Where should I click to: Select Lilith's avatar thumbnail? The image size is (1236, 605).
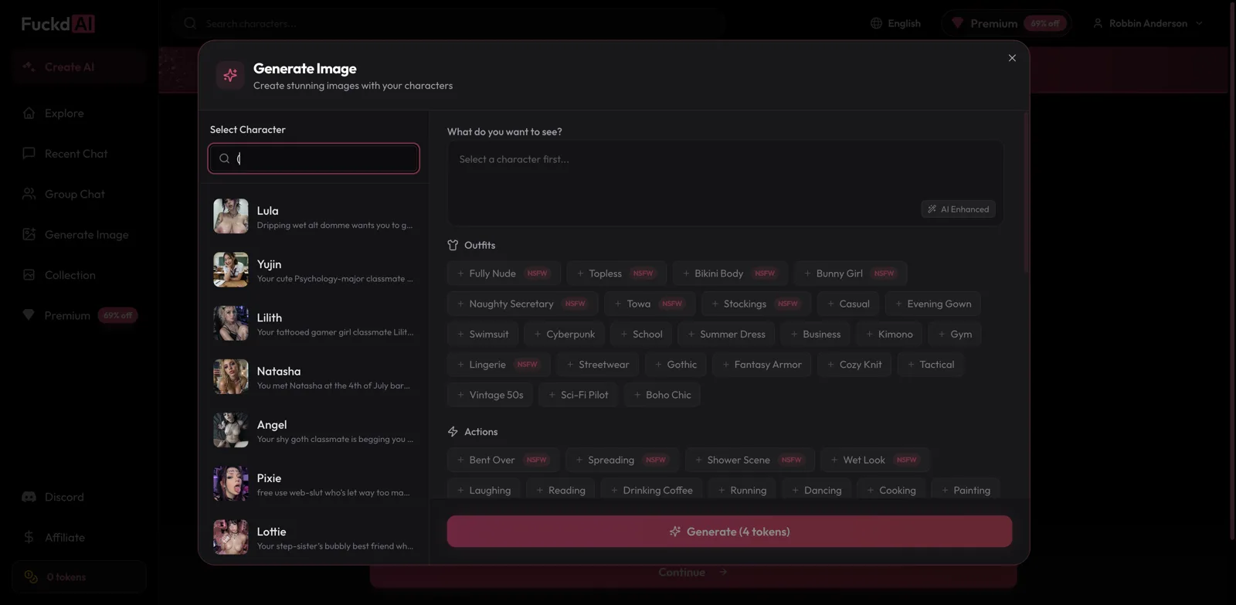231,323
